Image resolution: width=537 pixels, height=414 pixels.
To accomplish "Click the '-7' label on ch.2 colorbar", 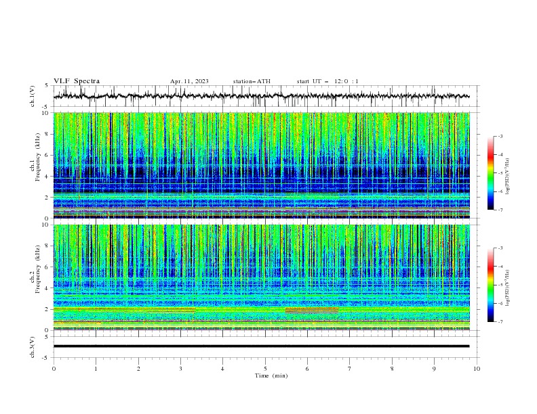I will pyautogui.click(x=500, y=322).
